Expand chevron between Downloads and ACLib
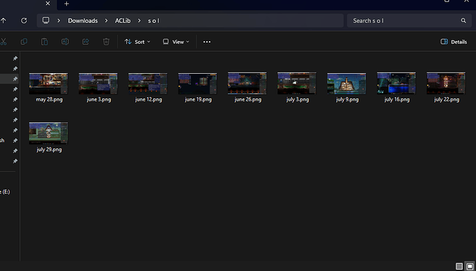Image resolution: width=476 pixels, height=271 pixels. [x=106, y=21]
